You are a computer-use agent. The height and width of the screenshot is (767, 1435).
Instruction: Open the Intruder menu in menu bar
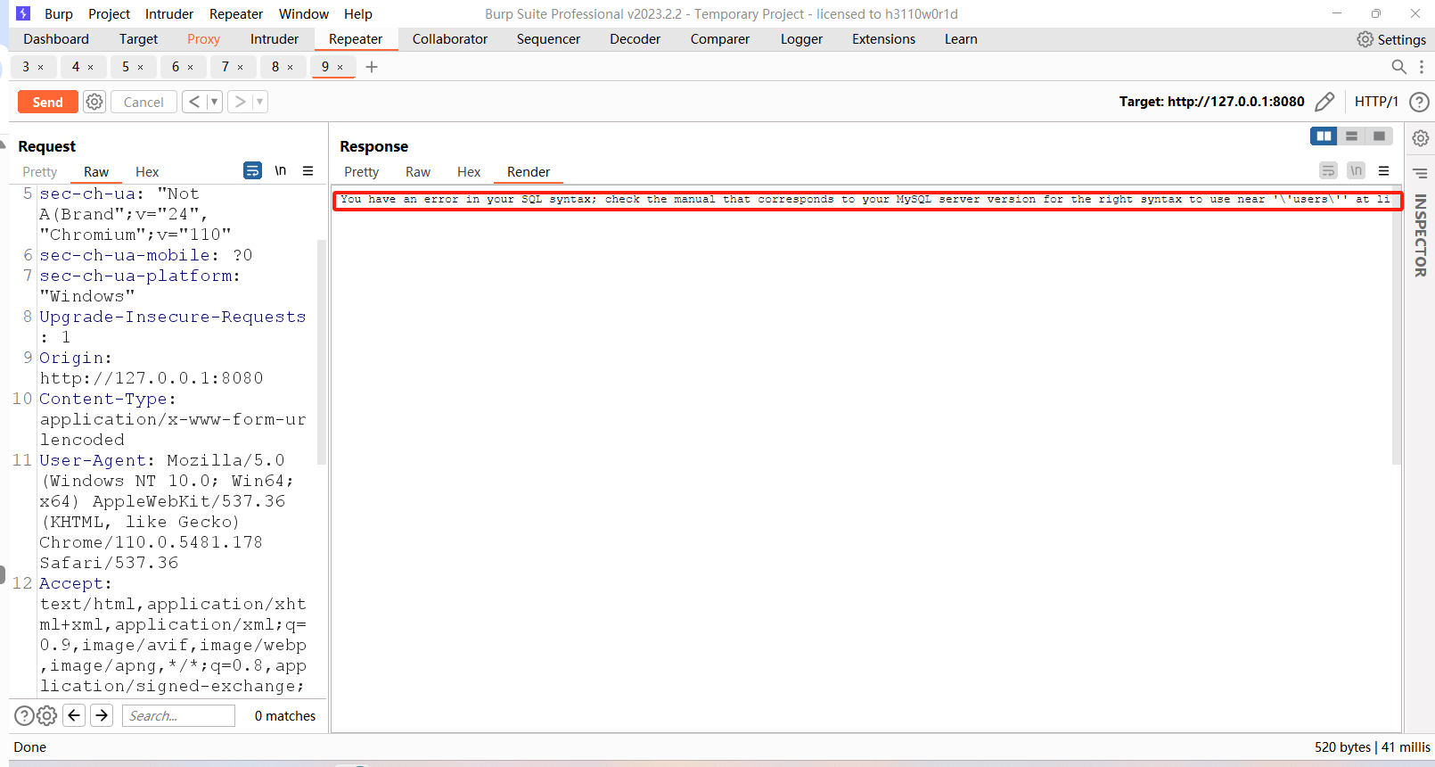tap(169, 14)
